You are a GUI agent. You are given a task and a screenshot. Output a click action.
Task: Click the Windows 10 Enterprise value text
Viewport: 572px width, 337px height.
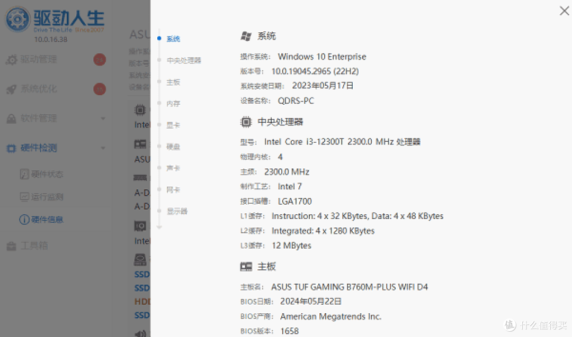tap(322, 57)
